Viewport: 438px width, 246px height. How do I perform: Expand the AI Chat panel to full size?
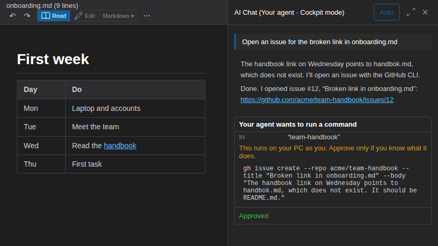[x=411, y=12]
